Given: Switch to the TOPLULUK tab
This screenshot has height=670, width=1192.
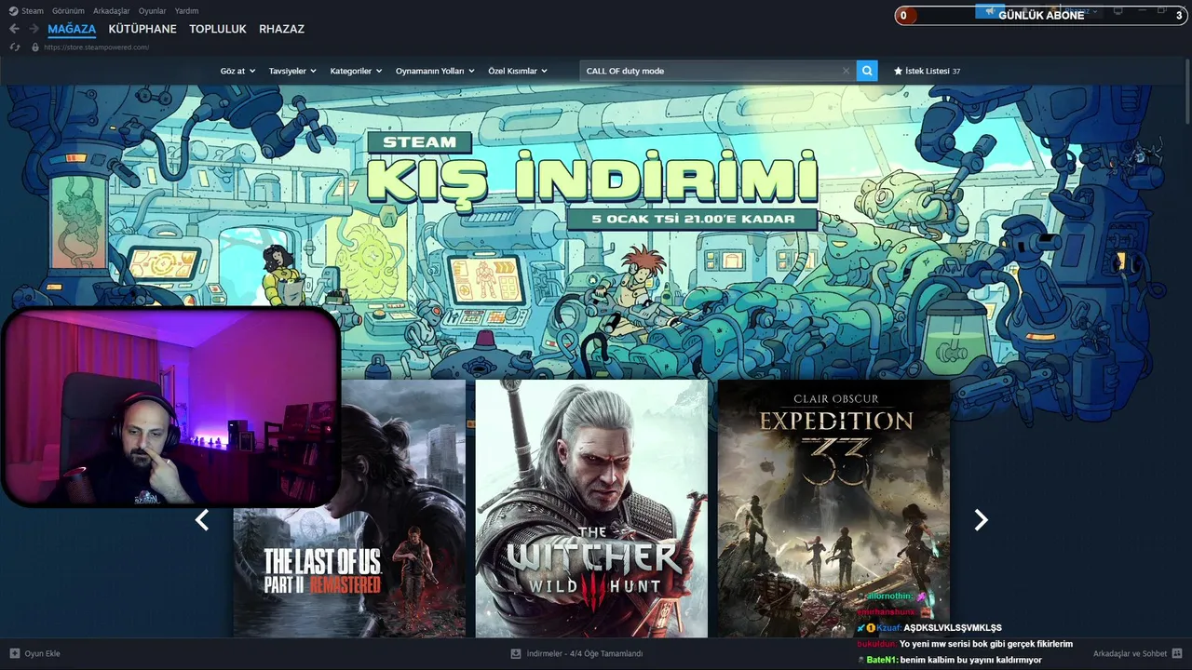Looking at the screenshot, I should tap(218, 29).
